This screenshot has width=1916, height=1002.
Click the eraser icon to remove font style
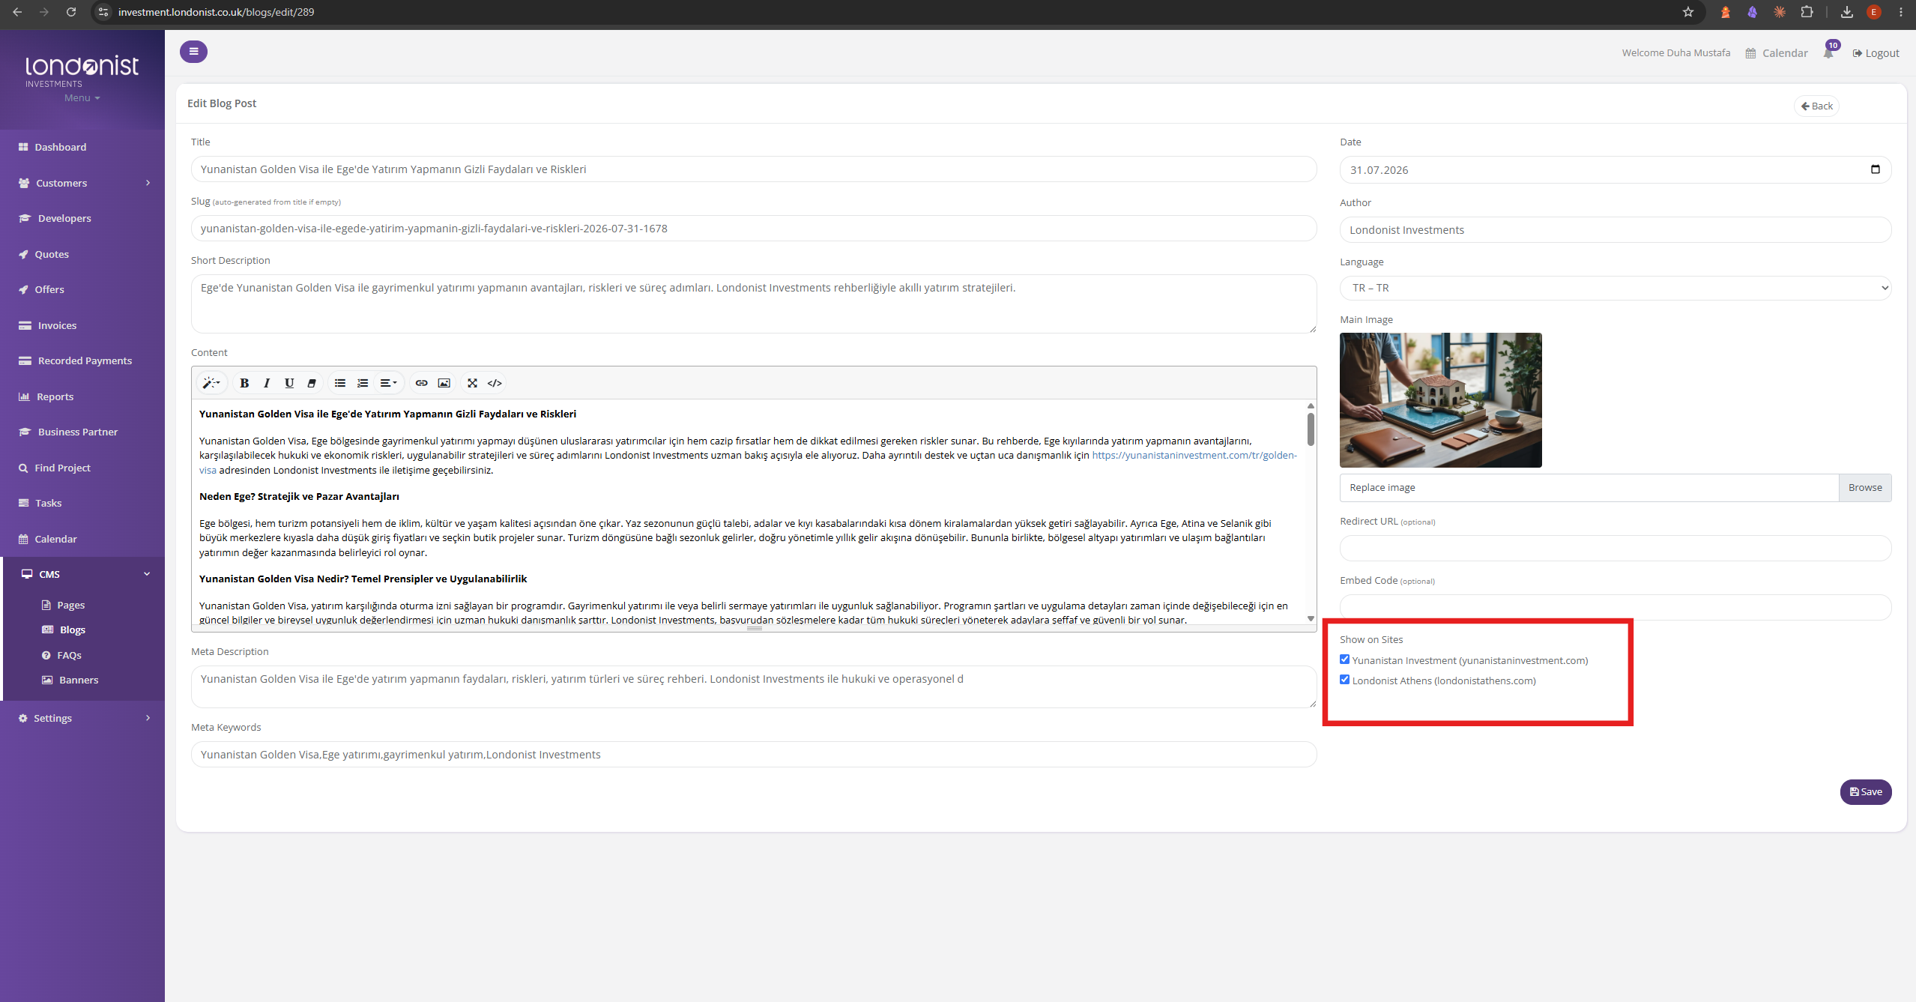pos(312,383)
